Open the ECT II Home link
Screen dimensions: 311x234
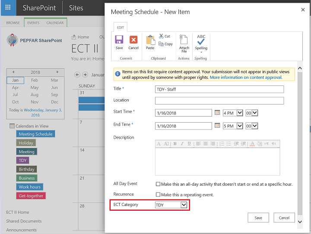pos(17,212)
